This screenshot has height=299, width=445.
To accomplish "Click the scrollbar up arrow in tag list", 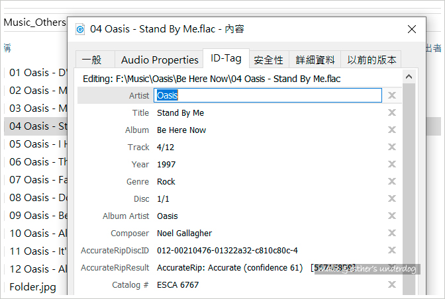I will tap(409, 77).
